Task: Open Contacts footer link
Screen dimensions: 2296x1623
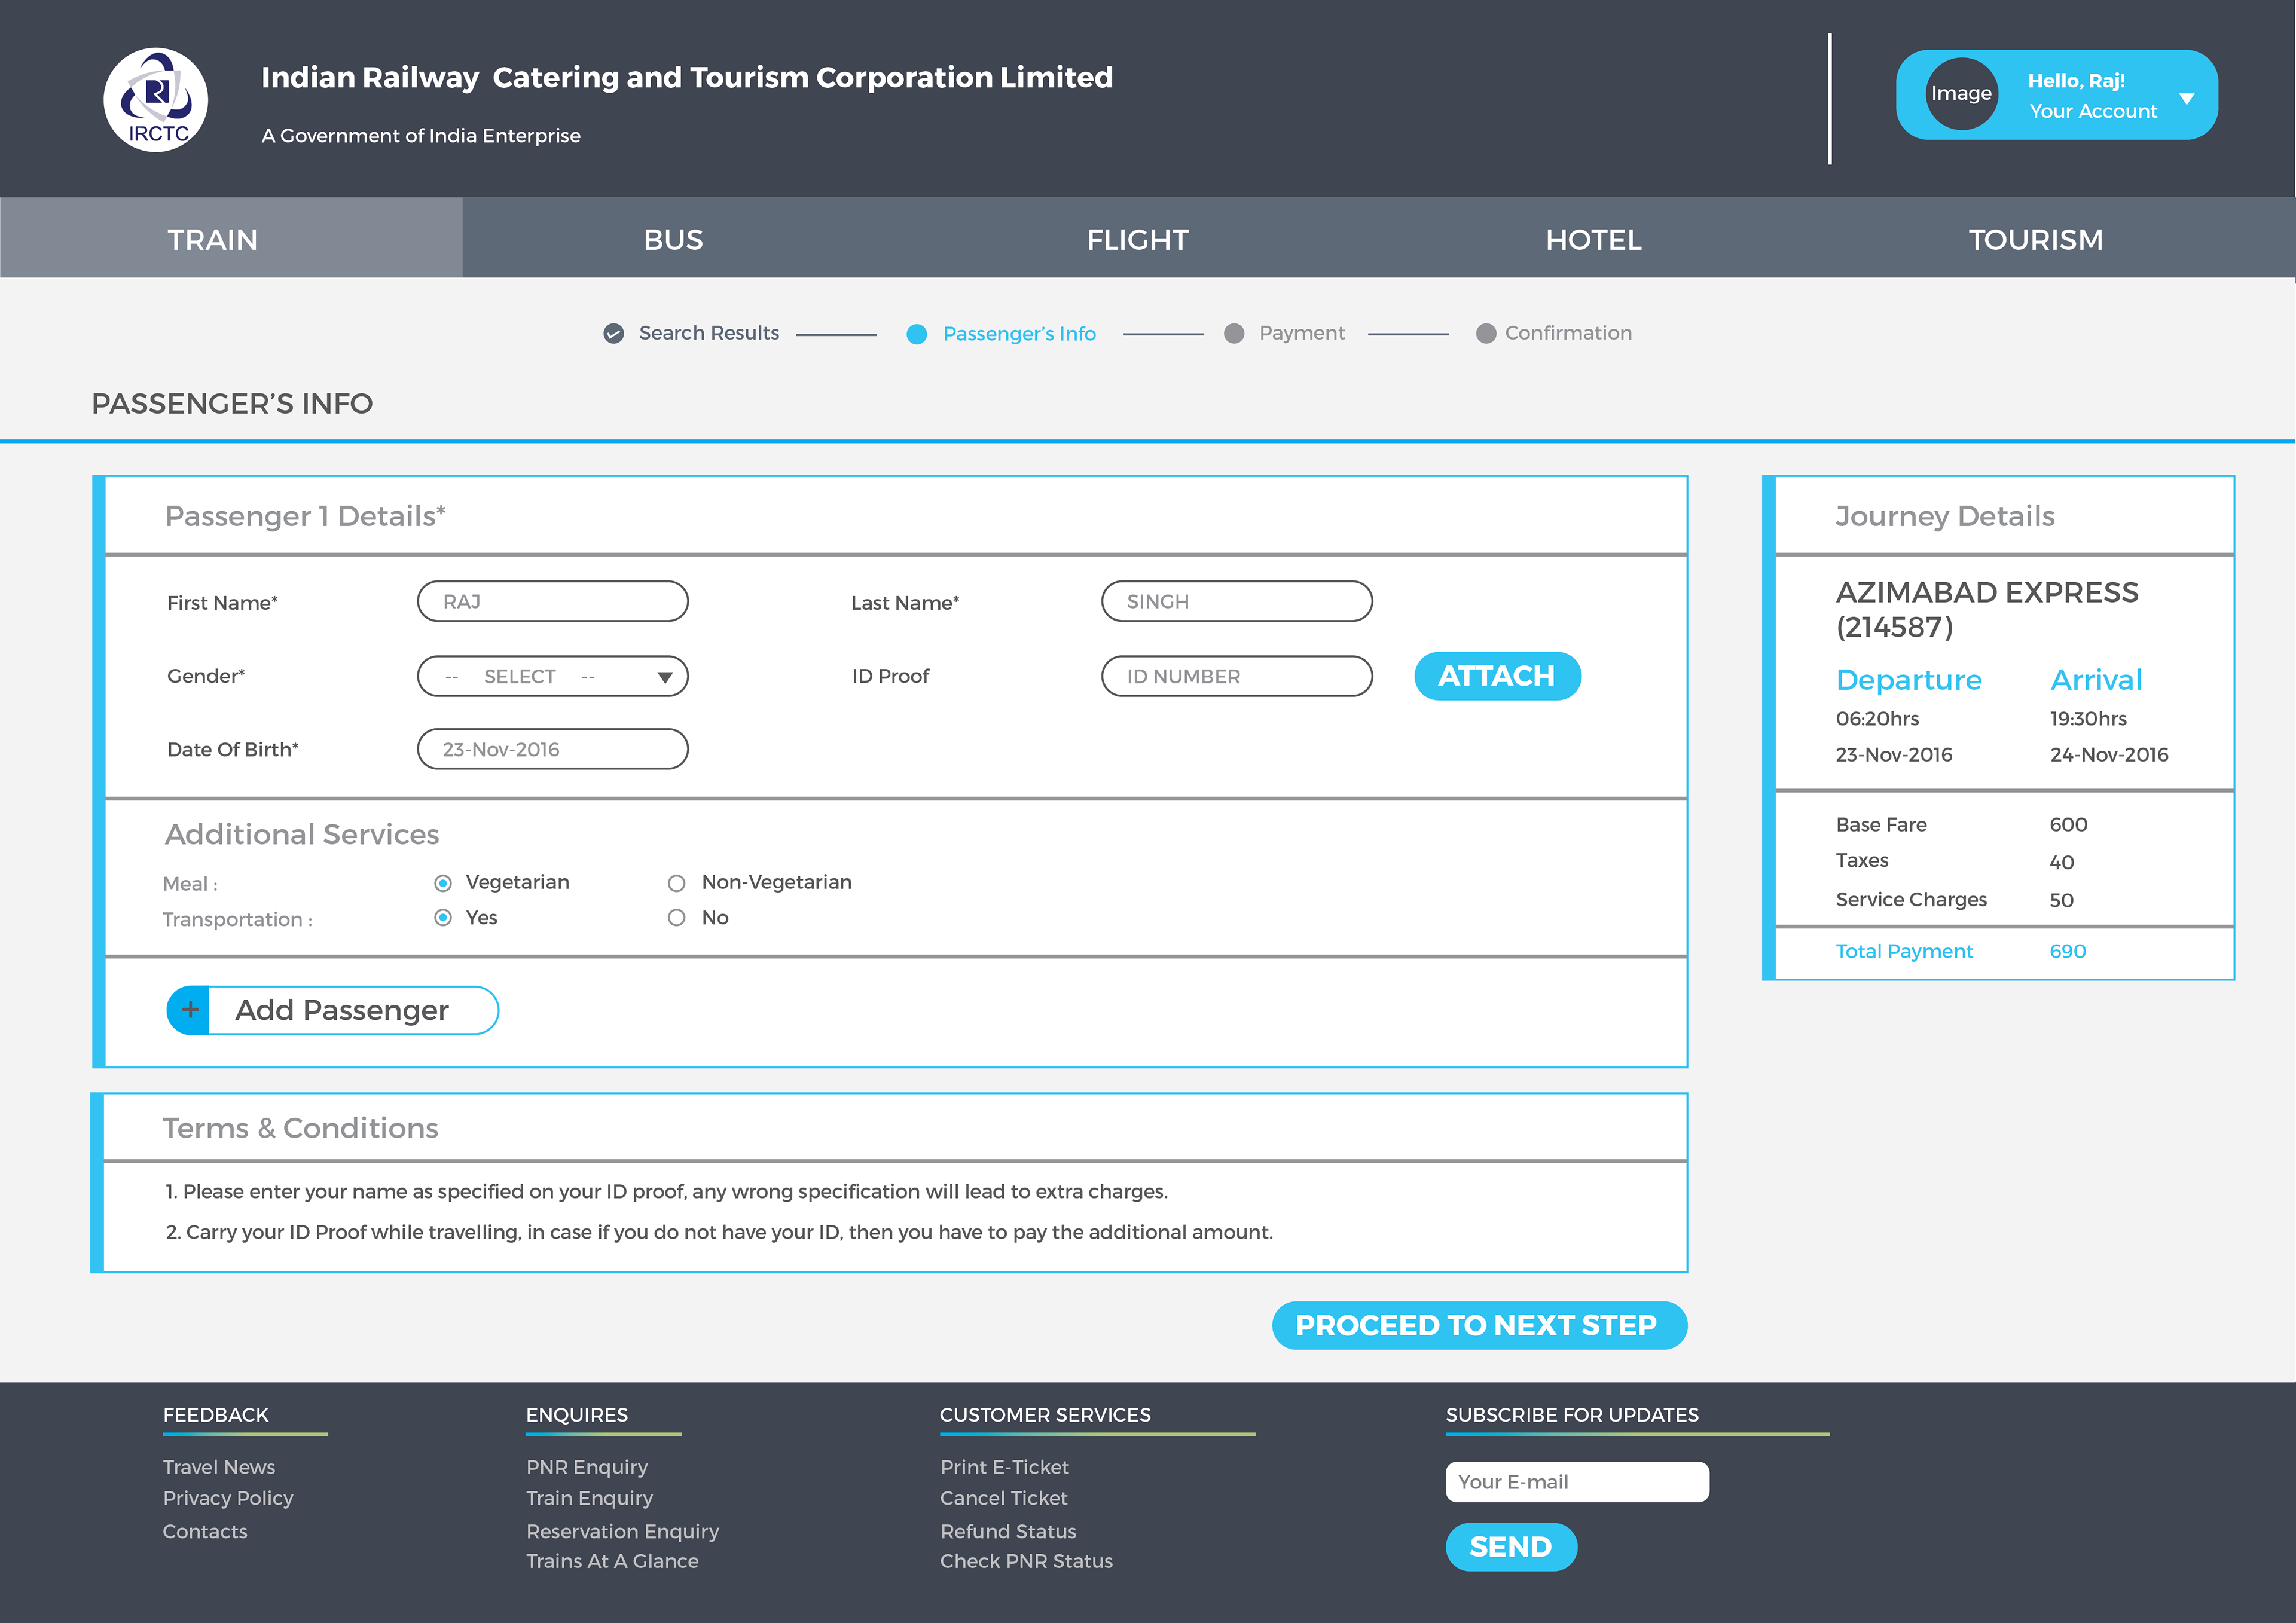Action: click(205, 1531)
